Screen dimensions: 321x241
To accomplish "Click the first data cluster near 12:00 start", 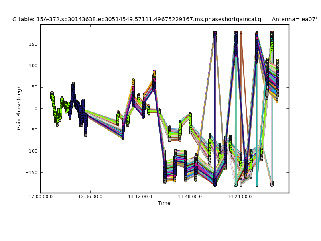I will 52,96.
